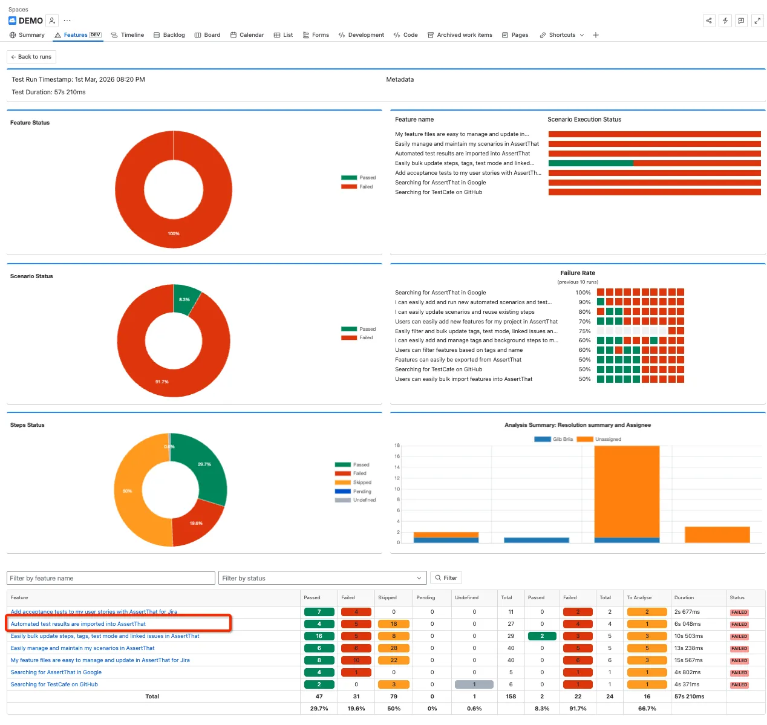
Task: Open the three-dot more actions menu beside DEMO
Action: pyautogui.click(x=67, y=21)
